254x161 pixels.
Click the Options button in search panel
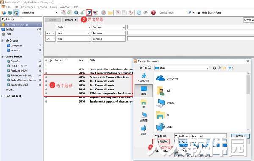click(70, 20)
